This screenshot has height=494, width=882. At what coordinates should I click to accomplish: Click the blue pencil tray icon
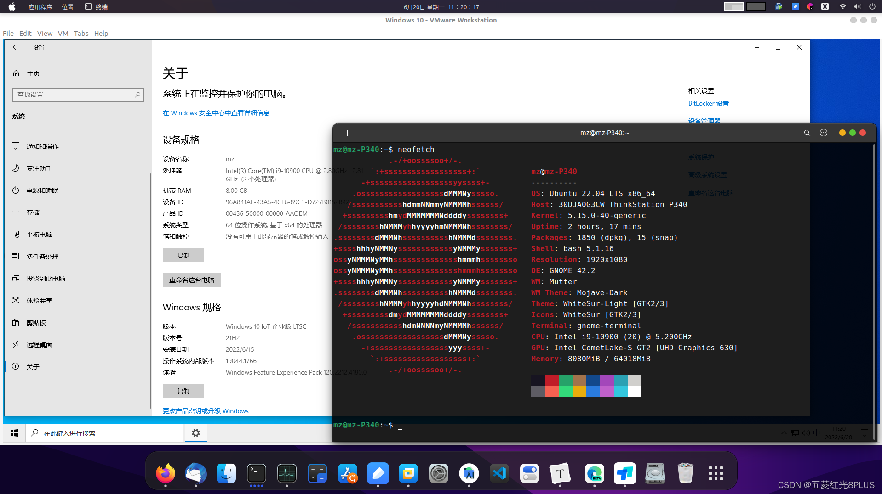(795, 6)
